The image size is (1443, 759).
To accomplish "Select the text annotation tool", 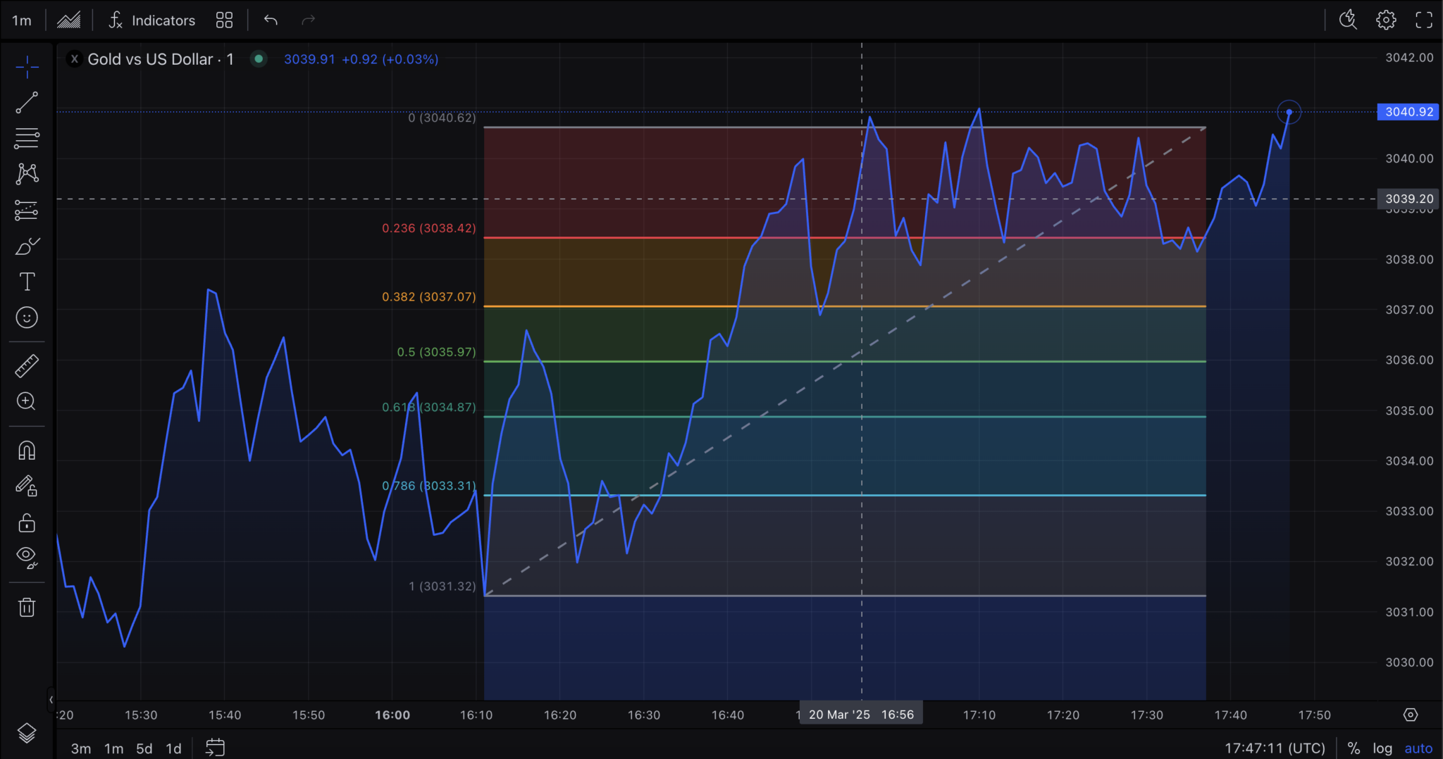I will click(27, 281).
